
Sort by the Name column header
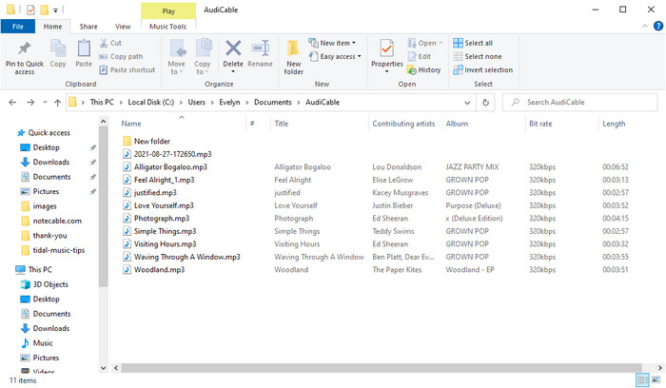183,124
